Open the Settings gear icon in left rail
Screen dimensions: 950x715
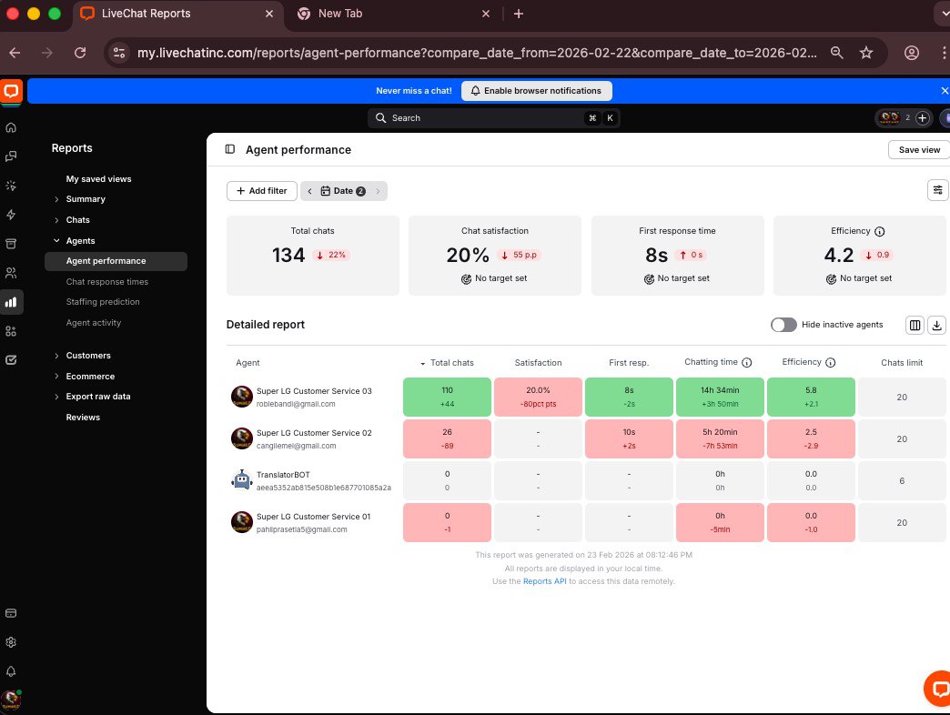point(11,642)
